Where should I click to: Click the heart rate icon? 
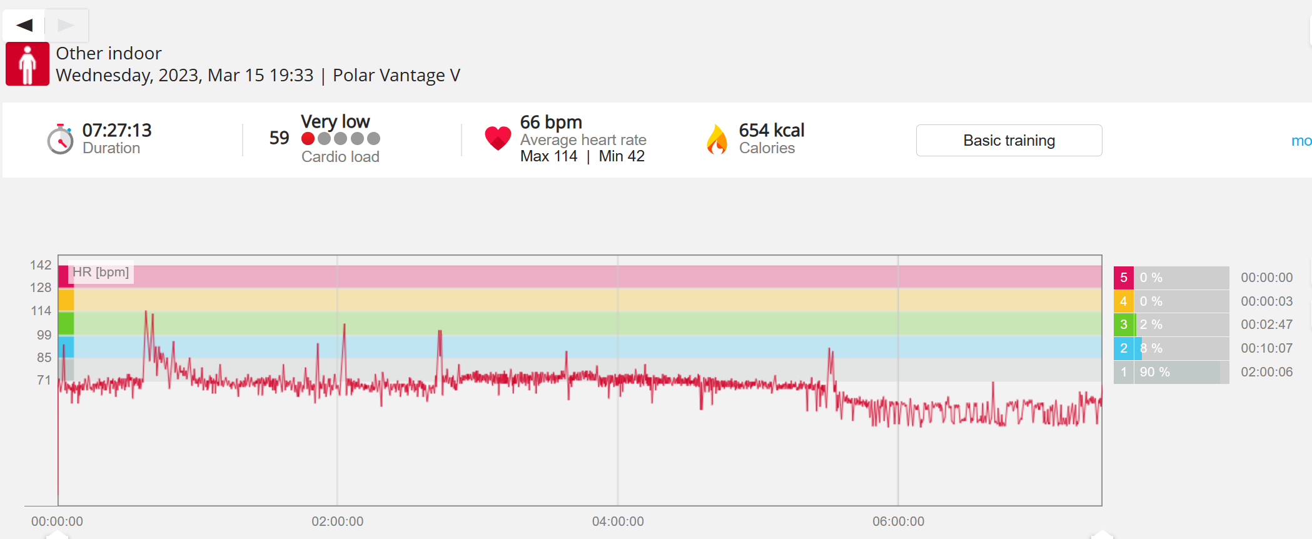click(498, 138)
